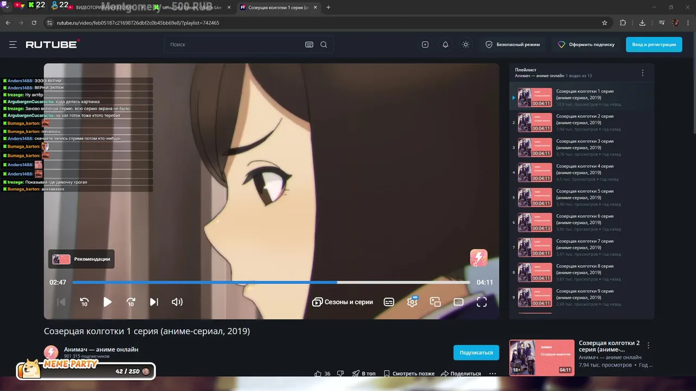696x391 pixels.
Task: Click browser back arrow
Action: [8, 23]
